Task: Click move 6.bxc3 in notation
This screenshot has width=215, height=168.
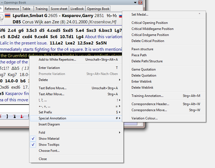Action: [105, 30]
